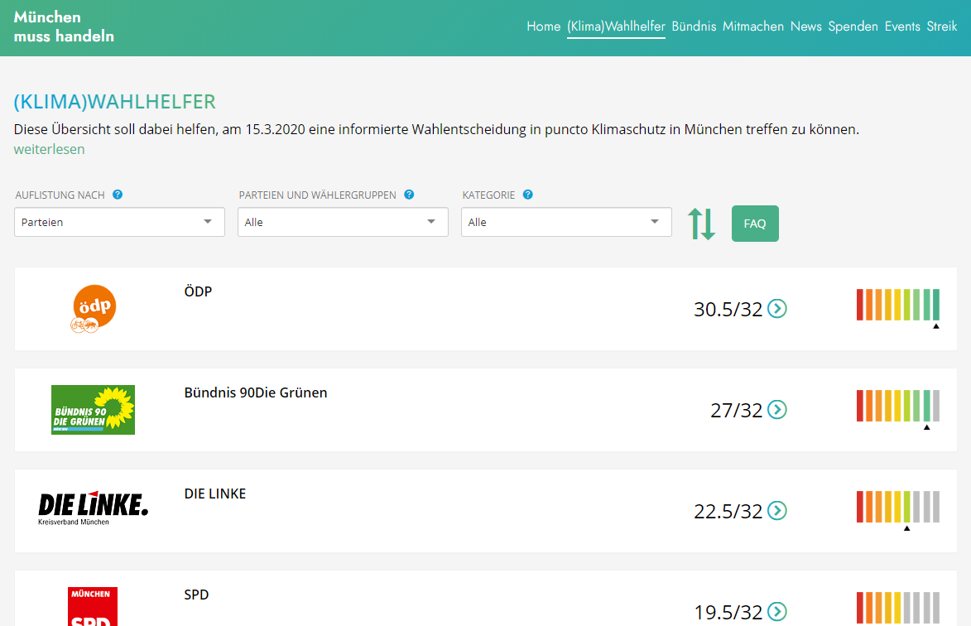
Task: Click the Grünen color rating bar
Action: (898, 406)
